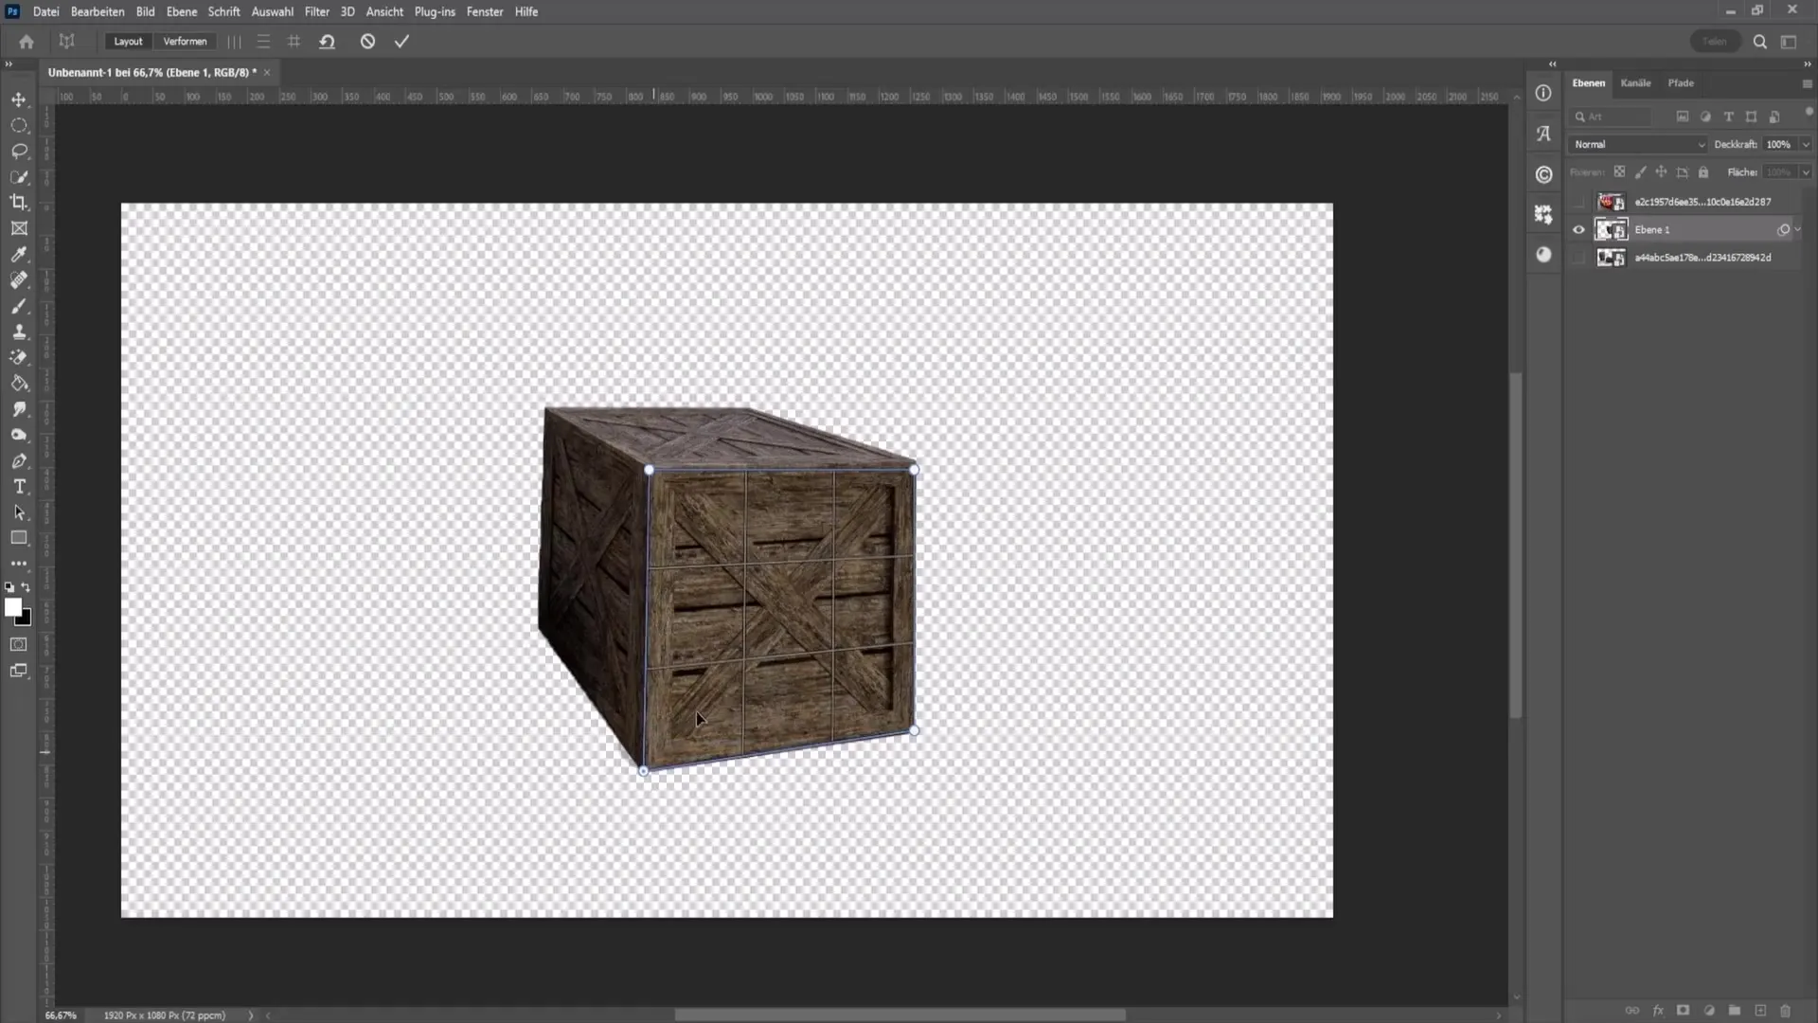Commit the perspective warp with the checkmark
This screenshot has height=1023, width=1818.
[401, 42]
